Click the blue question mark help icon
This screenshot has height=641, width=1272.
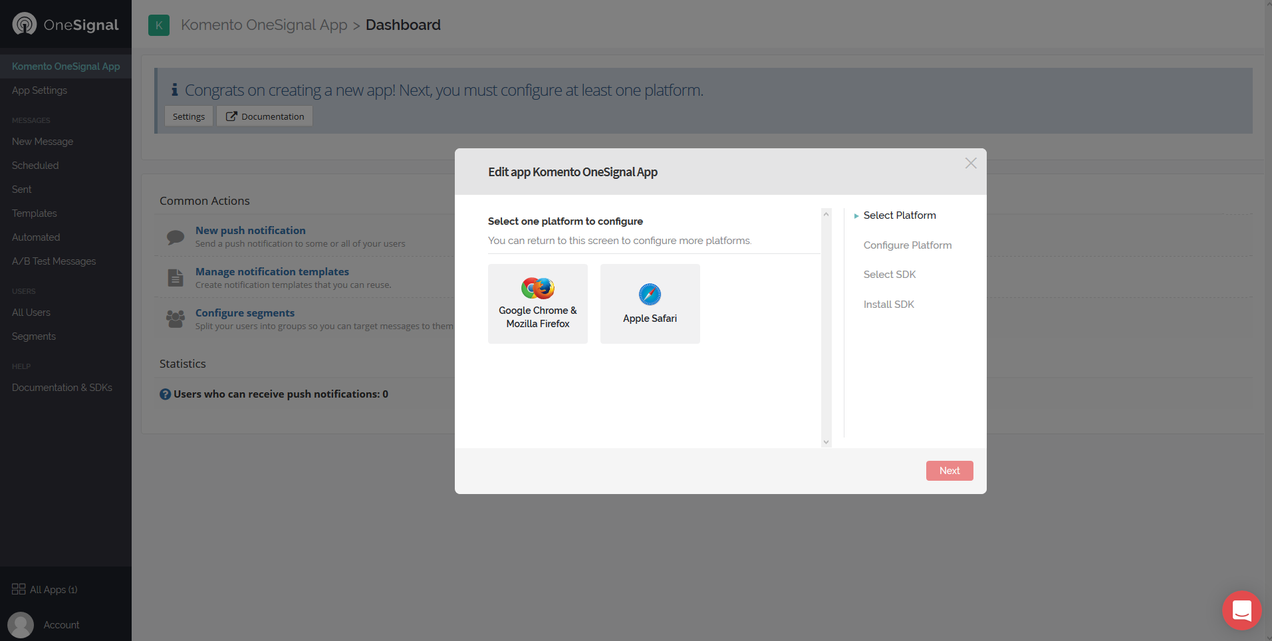click(x=166, y=394)
